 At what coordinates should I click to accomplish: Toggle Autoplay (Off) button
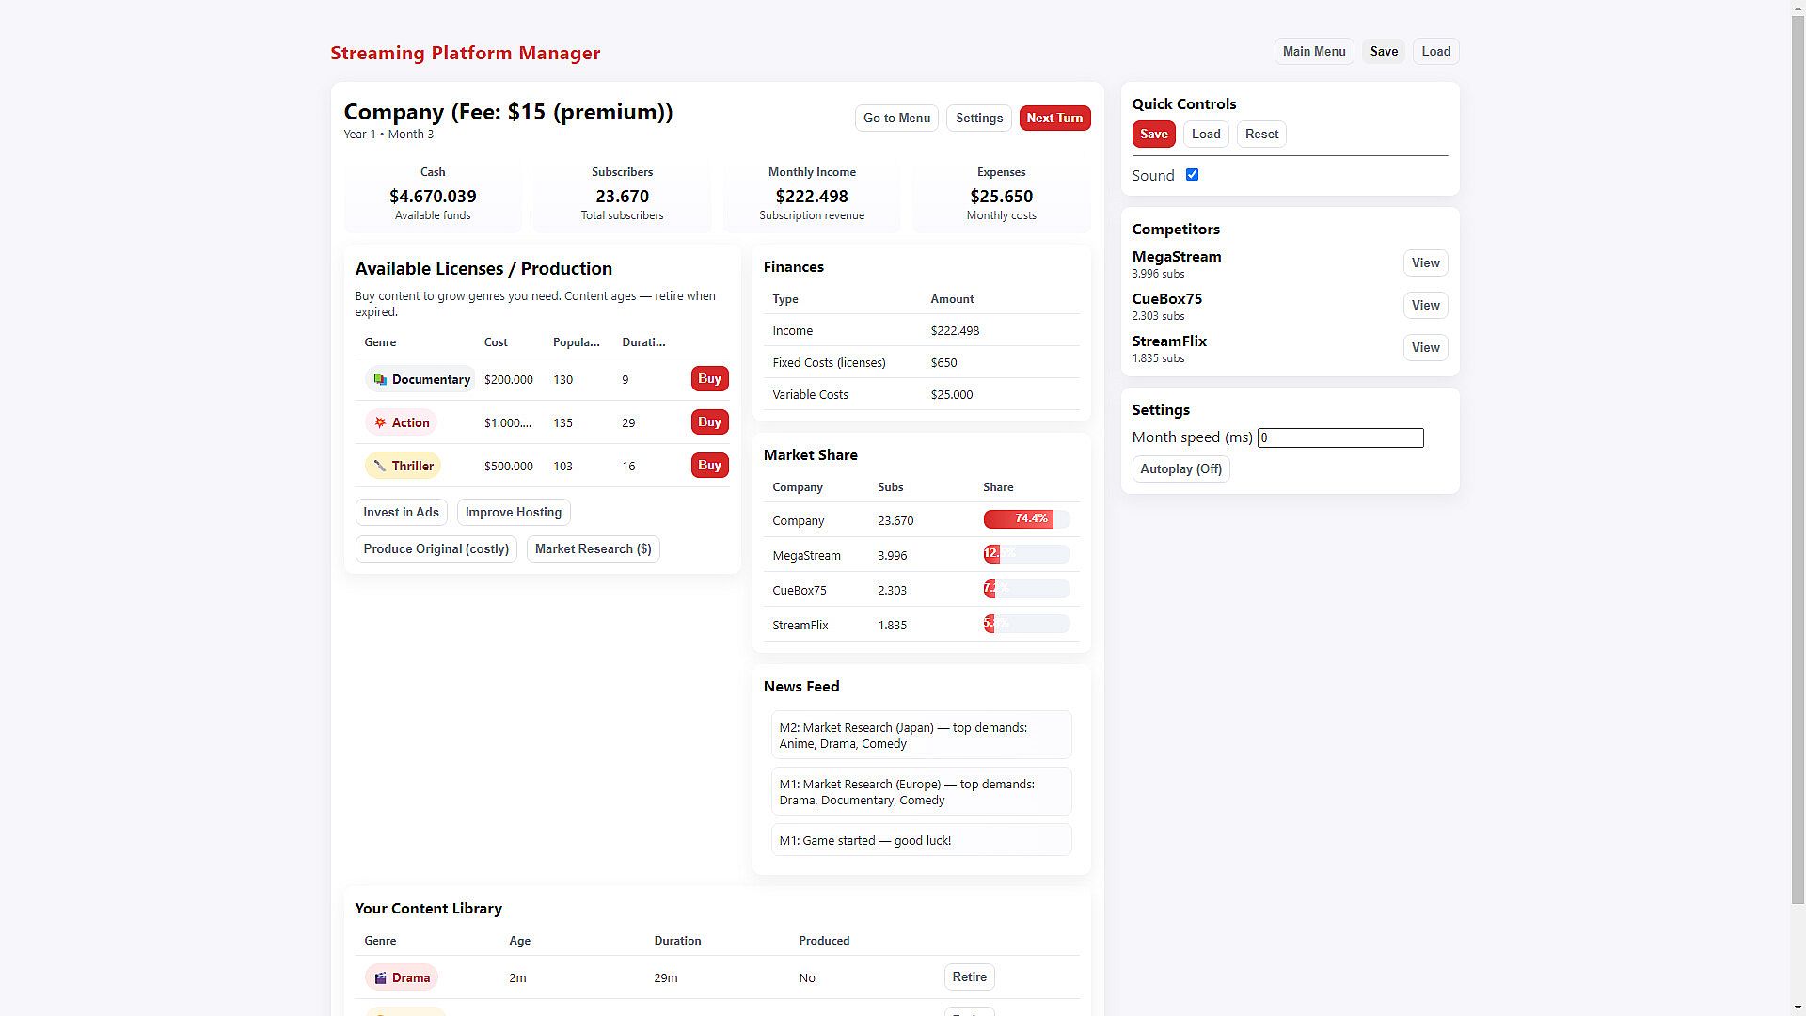click(x=1180, y=469)
